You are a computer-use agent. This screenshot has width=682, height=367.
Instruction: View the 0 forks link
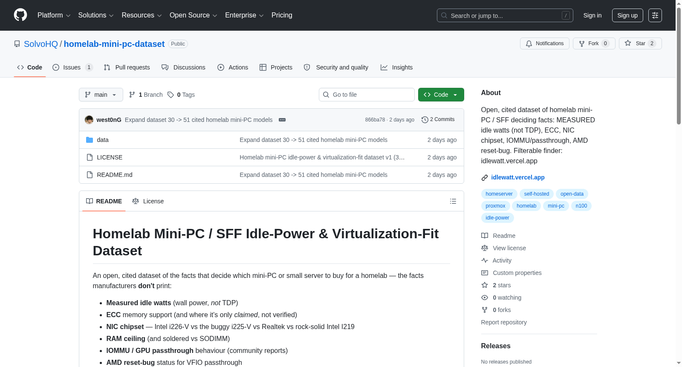pos(496,310)
